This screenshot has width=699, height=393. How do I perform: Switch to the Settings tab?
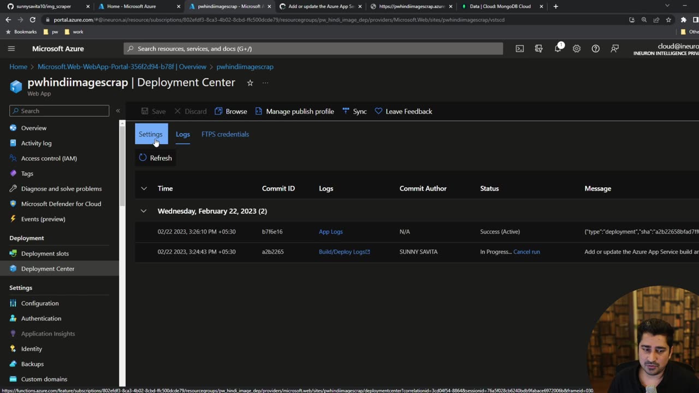pyautogui.click(x=151, y=134)
